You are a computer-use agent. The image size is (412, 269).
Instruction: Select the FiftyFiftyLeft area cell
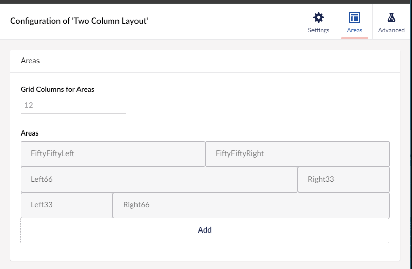coord(113,153)
